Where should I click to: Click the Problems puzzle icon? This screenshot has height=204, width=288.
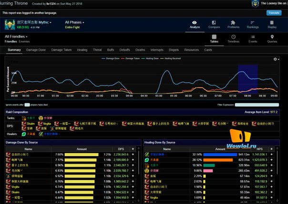click(233, 24)
